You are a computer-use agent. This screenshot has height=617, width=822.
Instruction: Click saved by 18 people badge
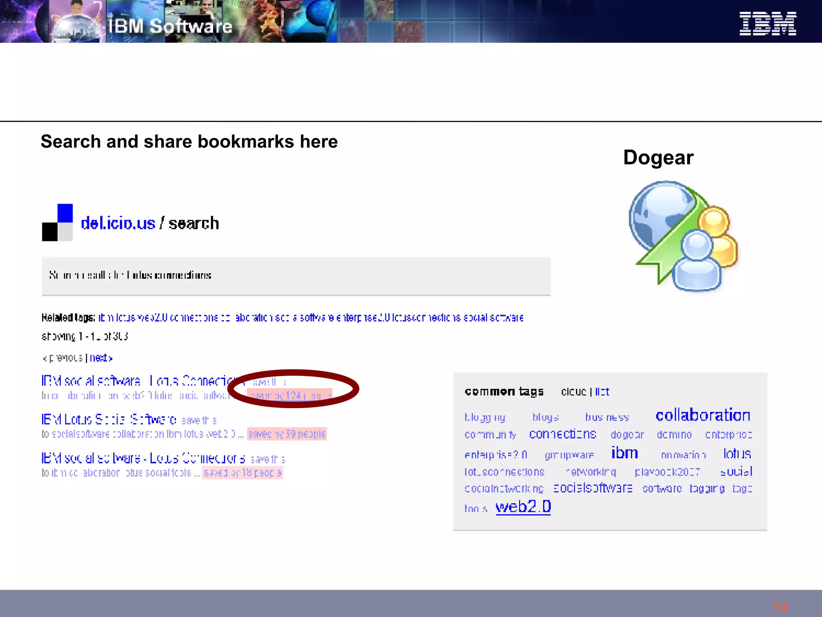242,473
